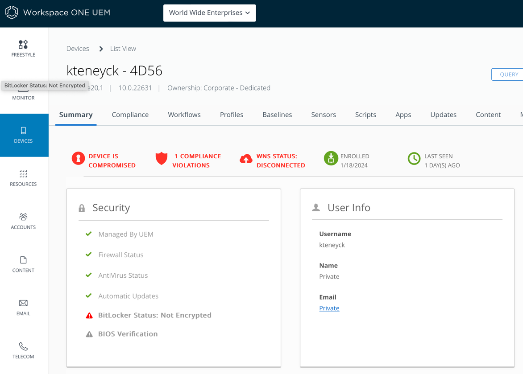The image size is (523, 374).
Task: Click the green check beside Automatic Updates
Action: (x=89, y=296)
